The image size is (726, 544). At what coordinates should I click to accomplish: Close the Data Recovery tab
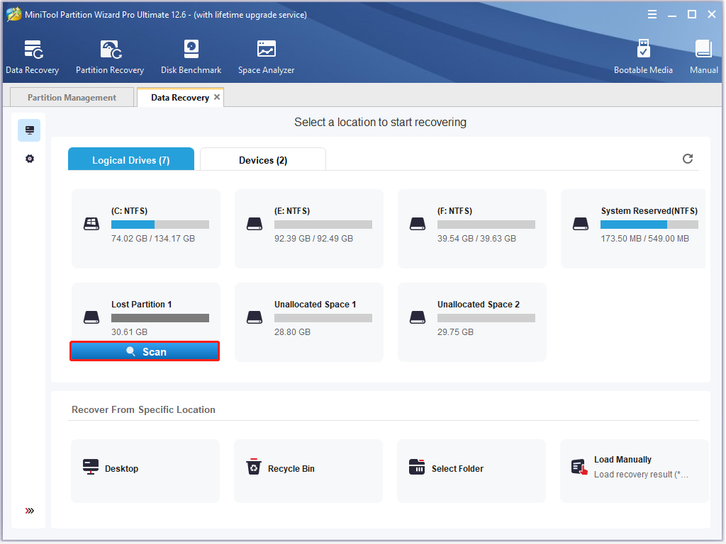[x=217, y=97]
